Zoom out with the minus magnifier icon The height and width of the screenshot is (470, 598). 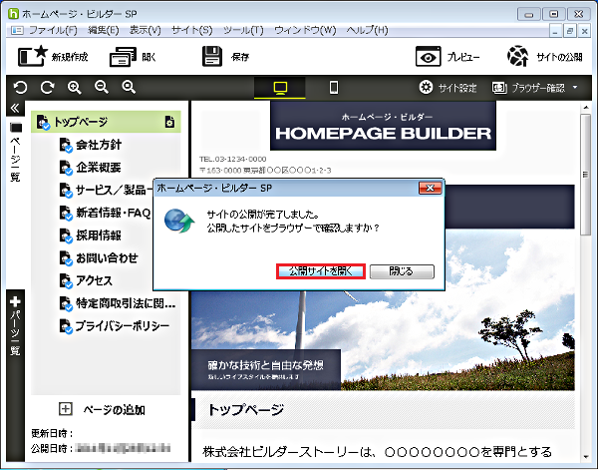pyautogui.click(x=102, y=88)
